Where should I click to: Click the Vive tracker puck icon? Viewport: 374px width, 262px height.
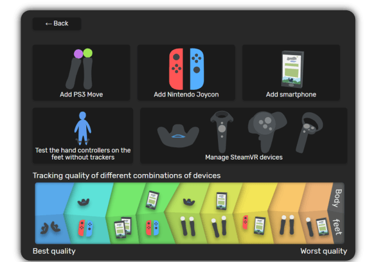(178, 135)
